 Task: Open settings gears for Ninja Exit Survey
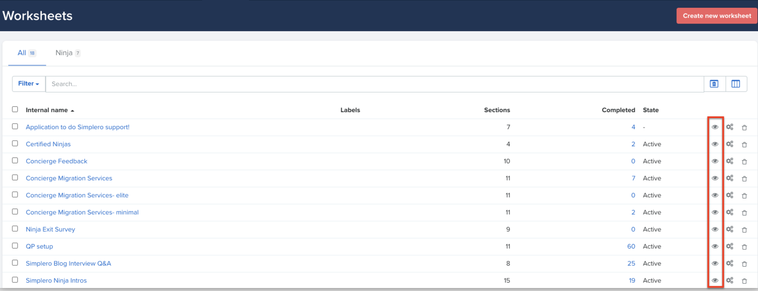[730, 229]
